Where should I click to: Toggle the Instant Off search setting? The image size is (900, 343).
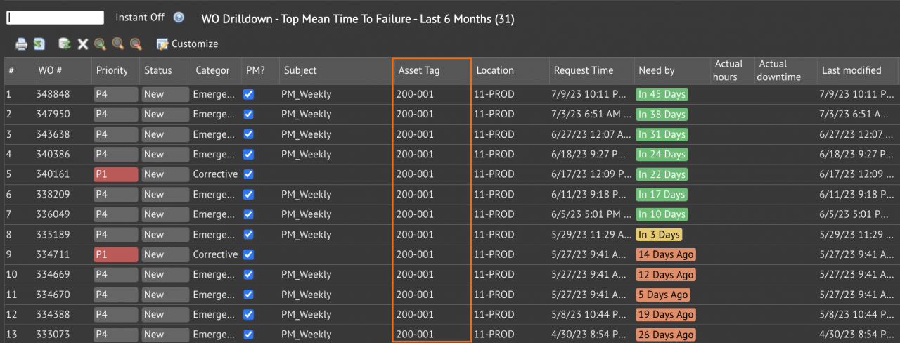coord(140,18)
